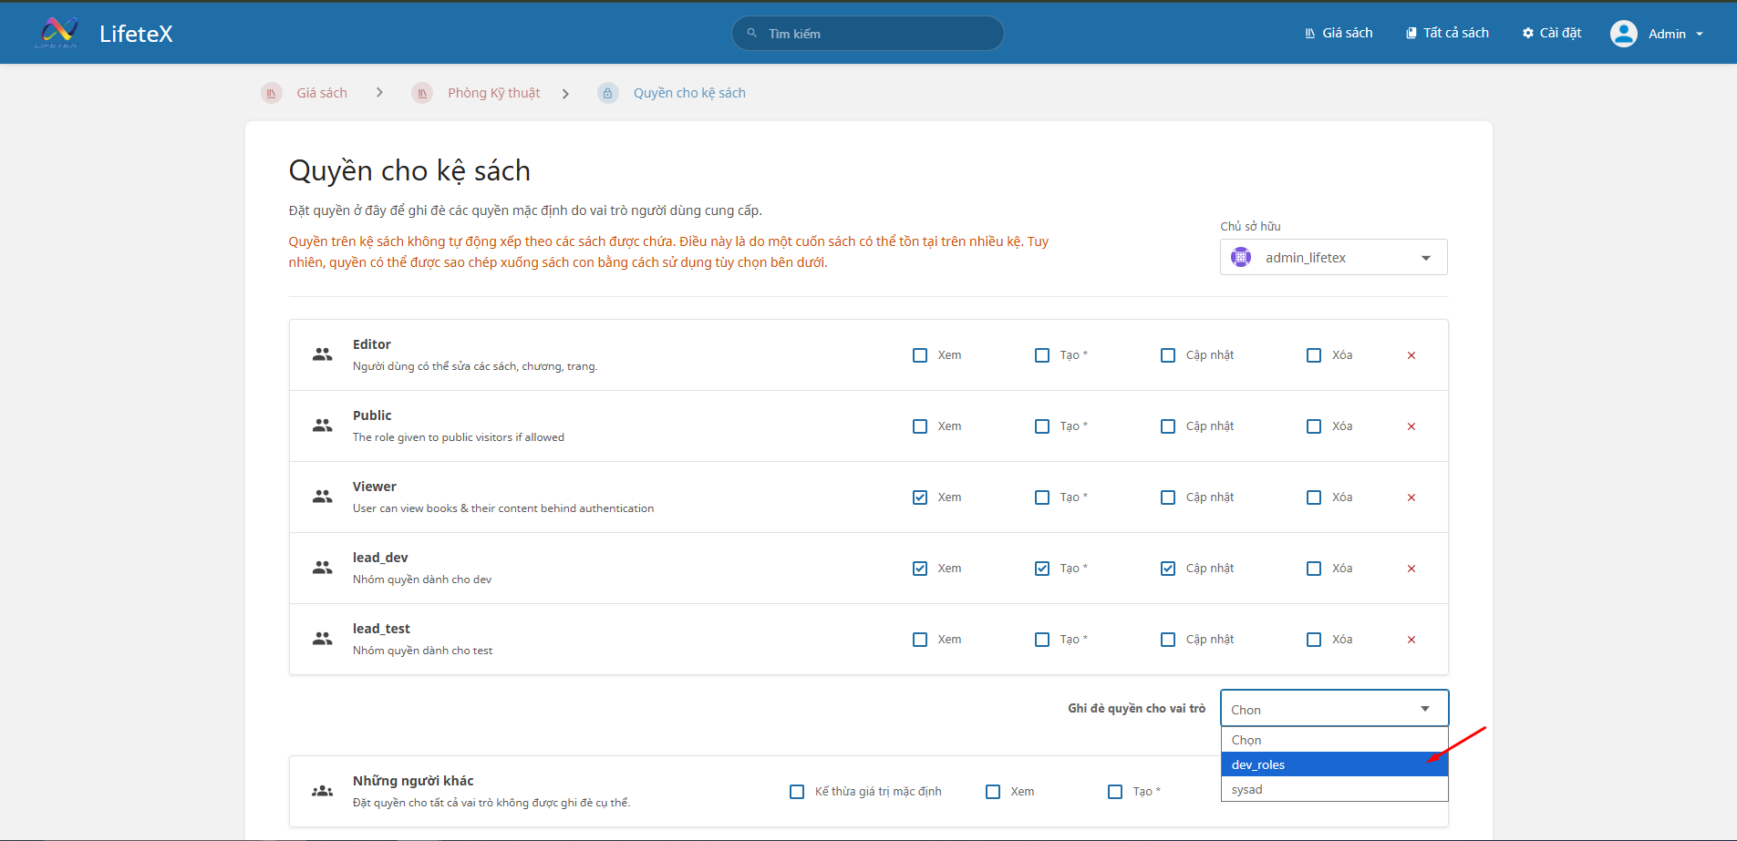
Task: Uncheck Cập nhật for lead_dev role
Action: tap(1168, 569)
